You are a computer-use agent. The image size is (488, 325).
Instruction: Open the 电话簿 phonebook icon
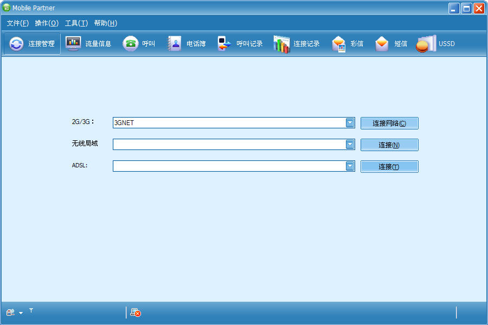175,43
